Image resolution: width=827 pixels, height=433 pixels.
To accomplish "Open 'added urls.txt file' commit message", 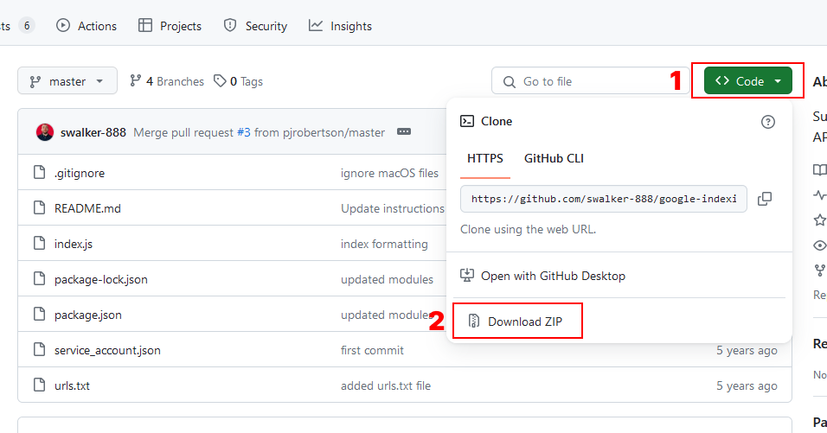I will coord(386,385).
